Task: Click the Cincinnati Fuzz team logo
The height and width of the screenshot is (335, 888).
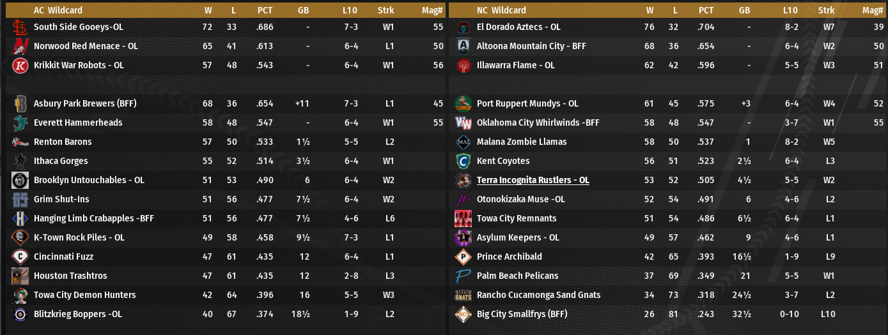Action: [x=20, y=257]
